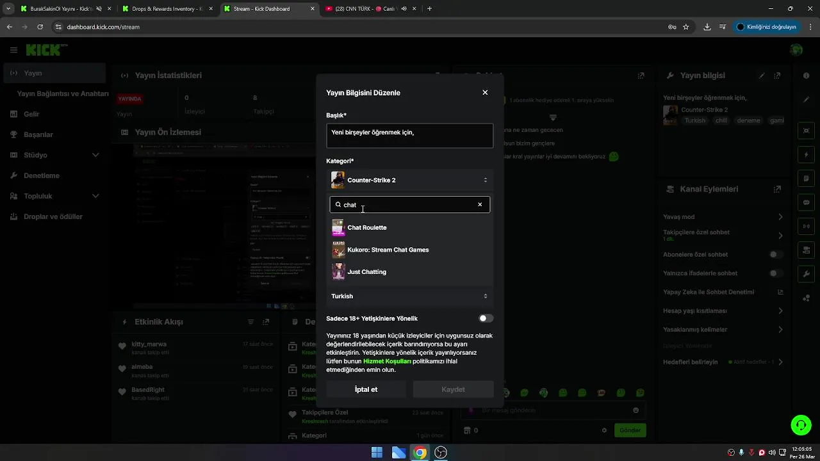Screen dimensions: 820x461
Task: Open Takipçilere özel sohbet settings chevron
Action: pyautogui.click(x=780, y=236)
